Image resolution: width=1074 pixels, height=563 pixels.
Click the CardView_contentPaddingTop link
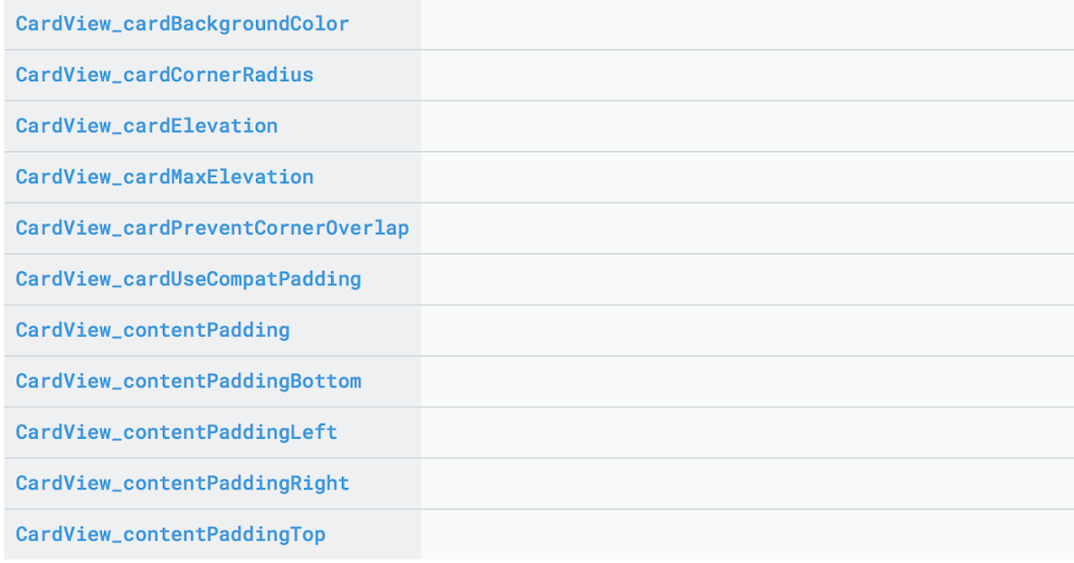(171, 534)
